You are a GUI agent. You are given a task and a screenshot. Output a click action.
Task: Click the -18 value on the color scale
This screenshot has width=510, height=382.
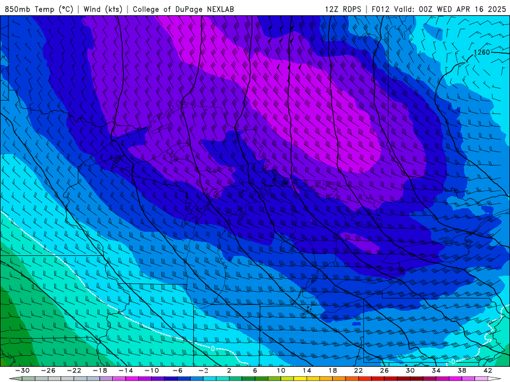[x=100, y=371]
